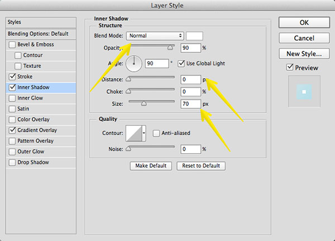Open the Blend Mode dropdown
Image resolution: width=335 pixels, height=241 pixels.
[x=155, y=35]
